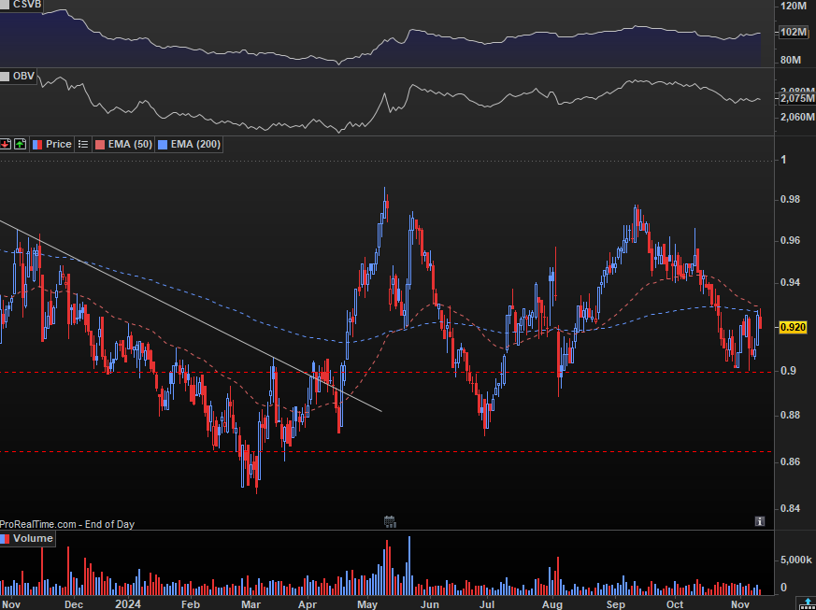This screenshot has height=610, width=816.
Task: Click the Volume bars color icon
Action: tap(6, 539)
